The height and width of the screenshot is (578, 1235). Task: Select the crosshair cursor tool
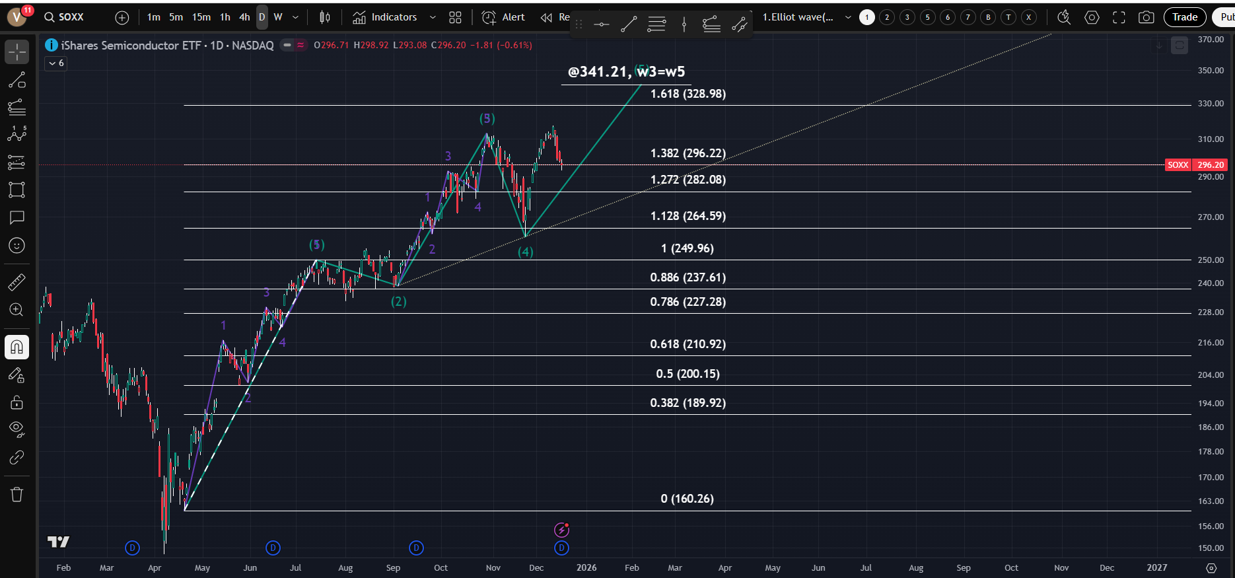tap(17, 52)
